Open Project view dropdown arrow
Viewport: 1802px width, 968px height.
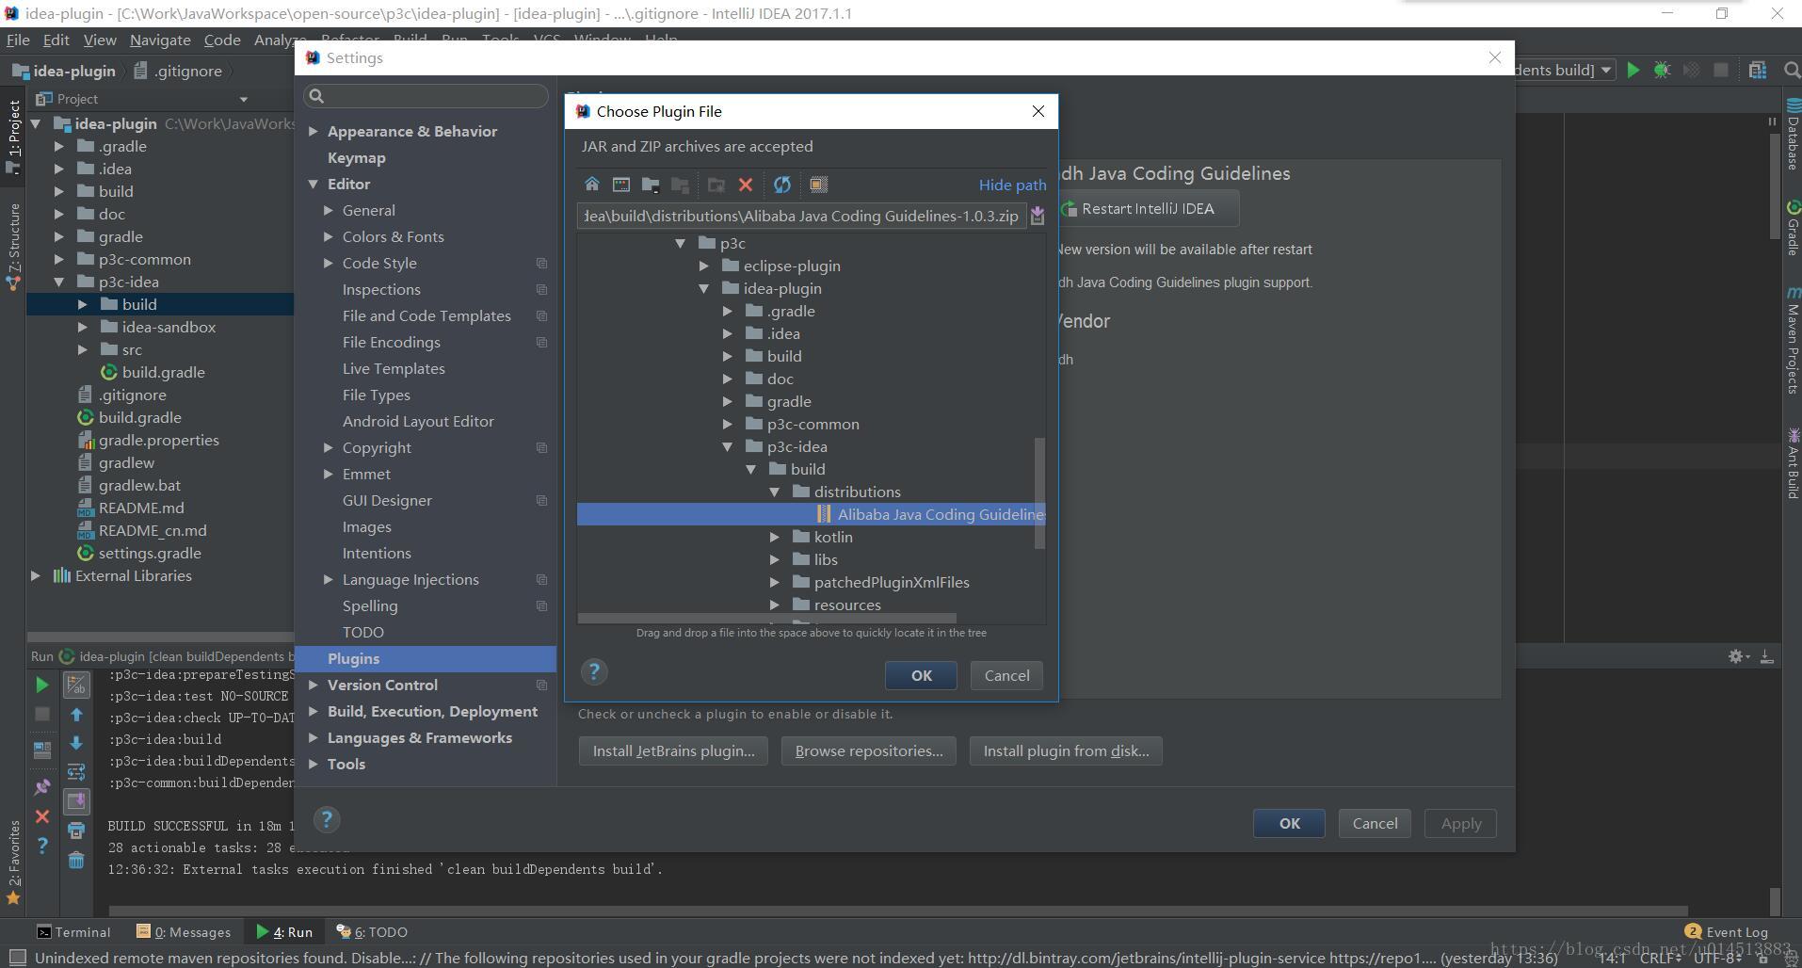244,99
